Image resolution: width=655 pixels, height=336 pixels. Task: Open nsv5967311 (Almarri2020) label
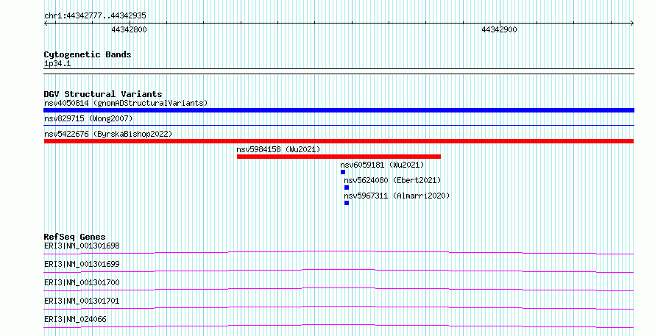397,196
